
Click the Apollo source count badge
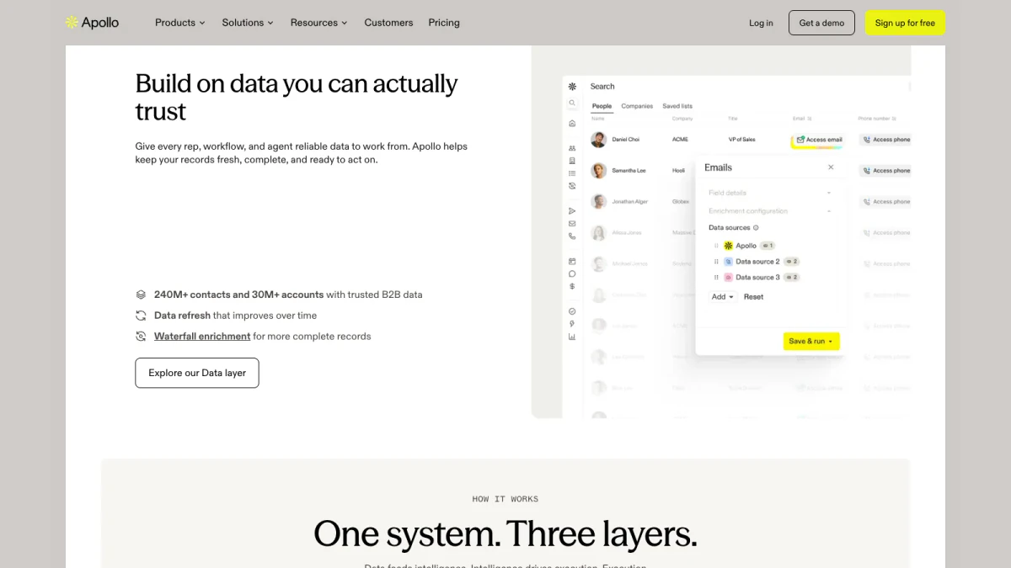767,246
